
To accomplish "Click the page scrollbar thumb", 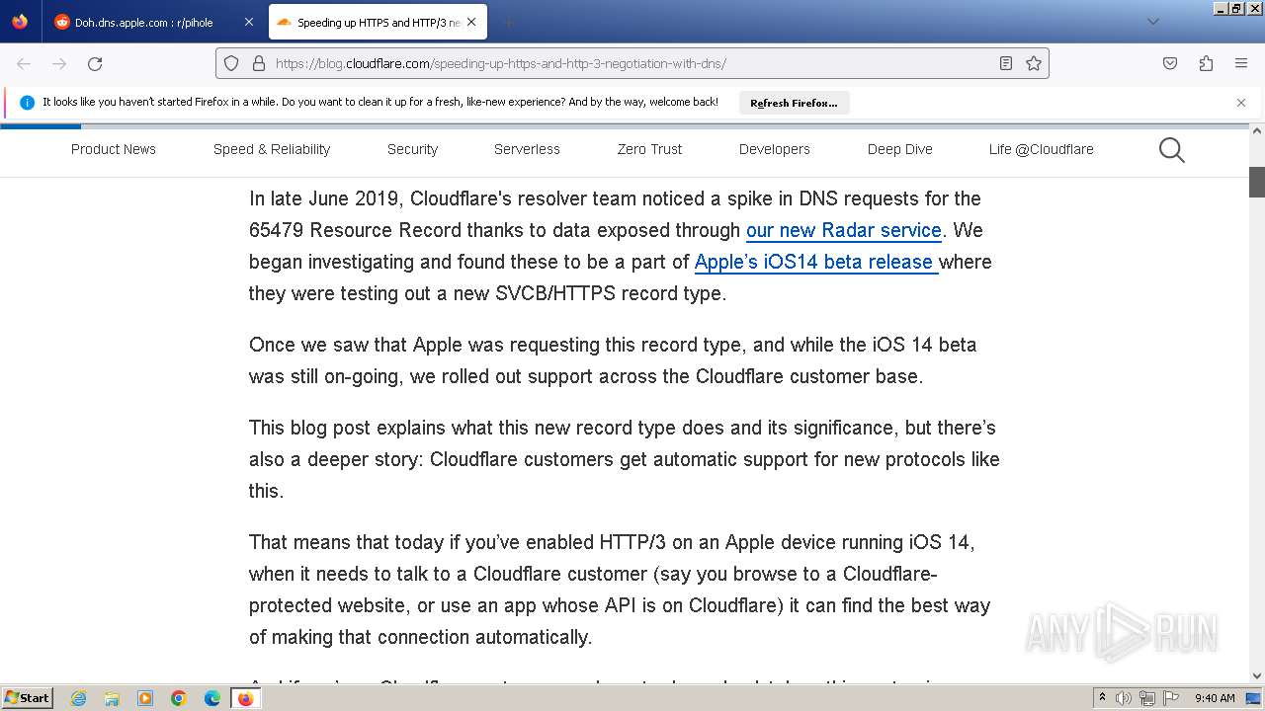I will 1257,182.
